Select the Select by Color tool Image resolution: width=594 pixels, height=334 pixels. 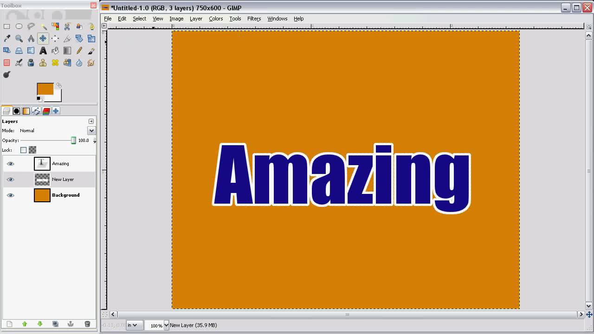pos(55,26)
